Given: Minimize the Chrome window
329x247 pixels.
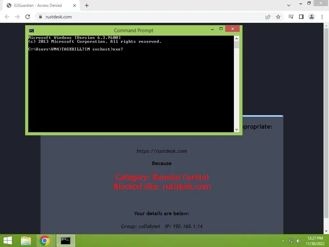Looking at the screenshot, I should tap(301, 4).
